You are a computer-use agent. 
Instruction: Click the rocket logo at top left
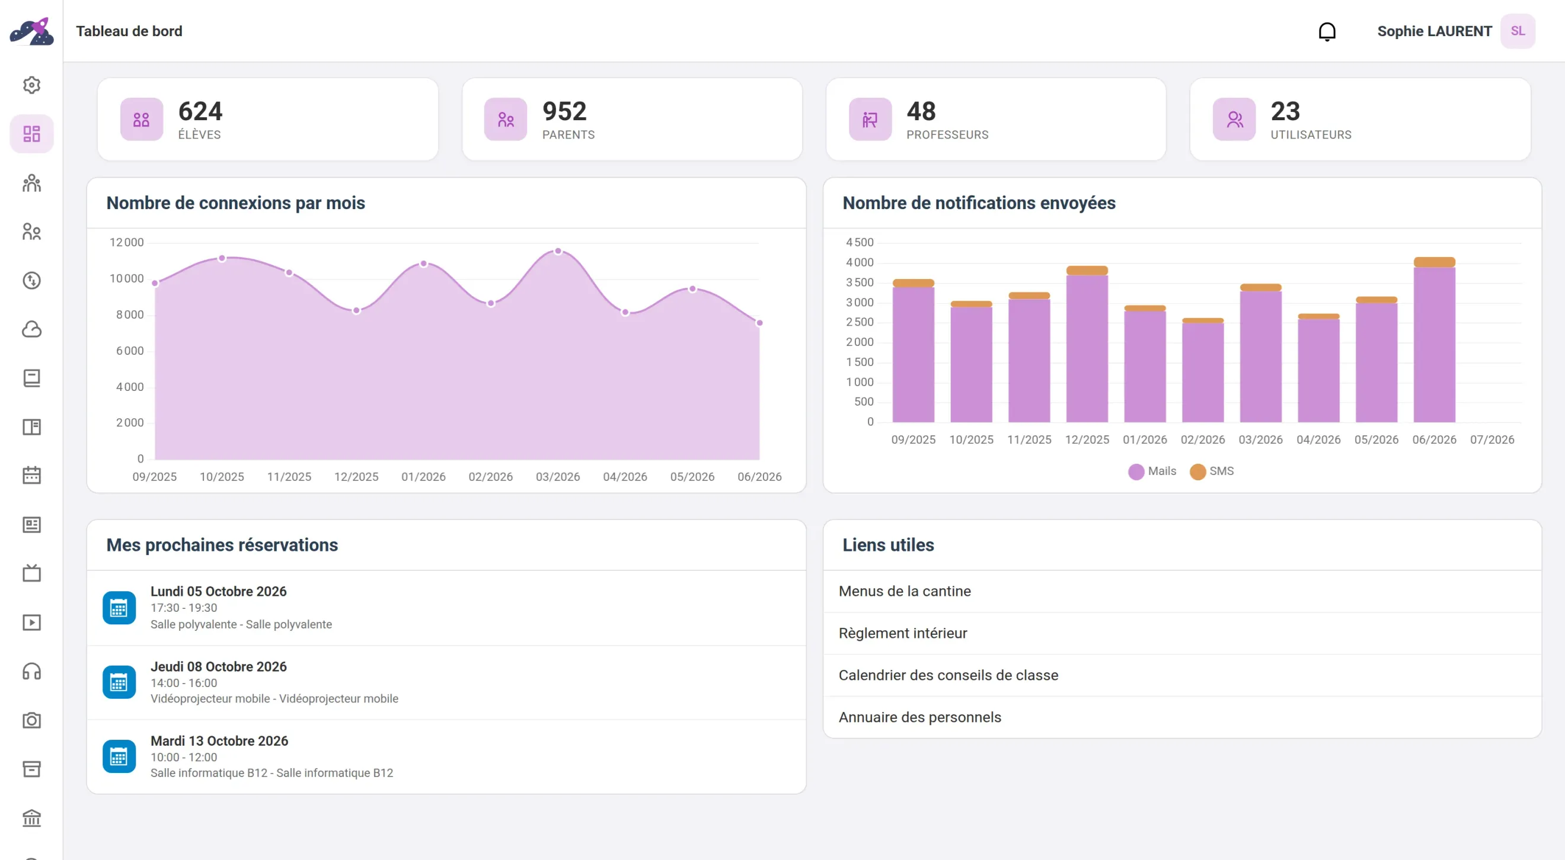coord(31,31)
